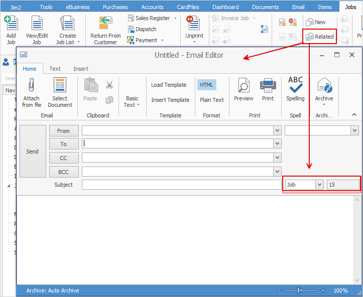
Task: Click the Select Document icon
Action: coord(60,85)
